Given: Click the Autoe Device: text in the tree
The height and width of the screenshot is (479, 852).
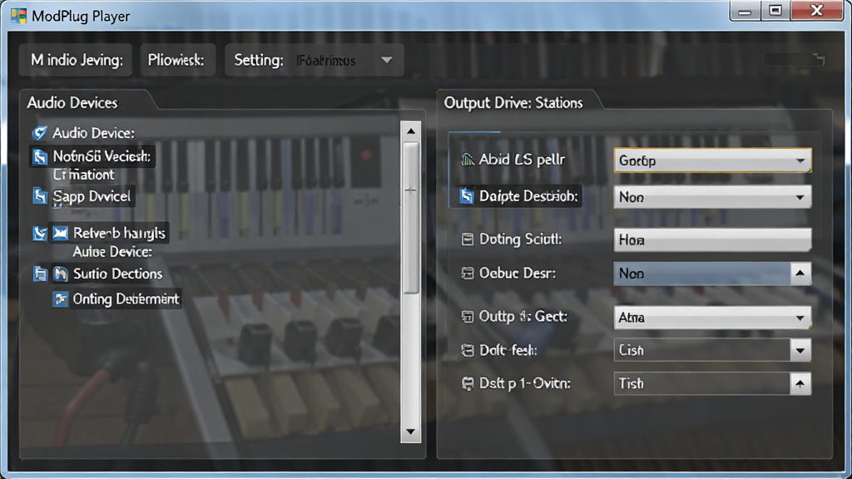Looking at the screenshot, I should click(112, 251).
